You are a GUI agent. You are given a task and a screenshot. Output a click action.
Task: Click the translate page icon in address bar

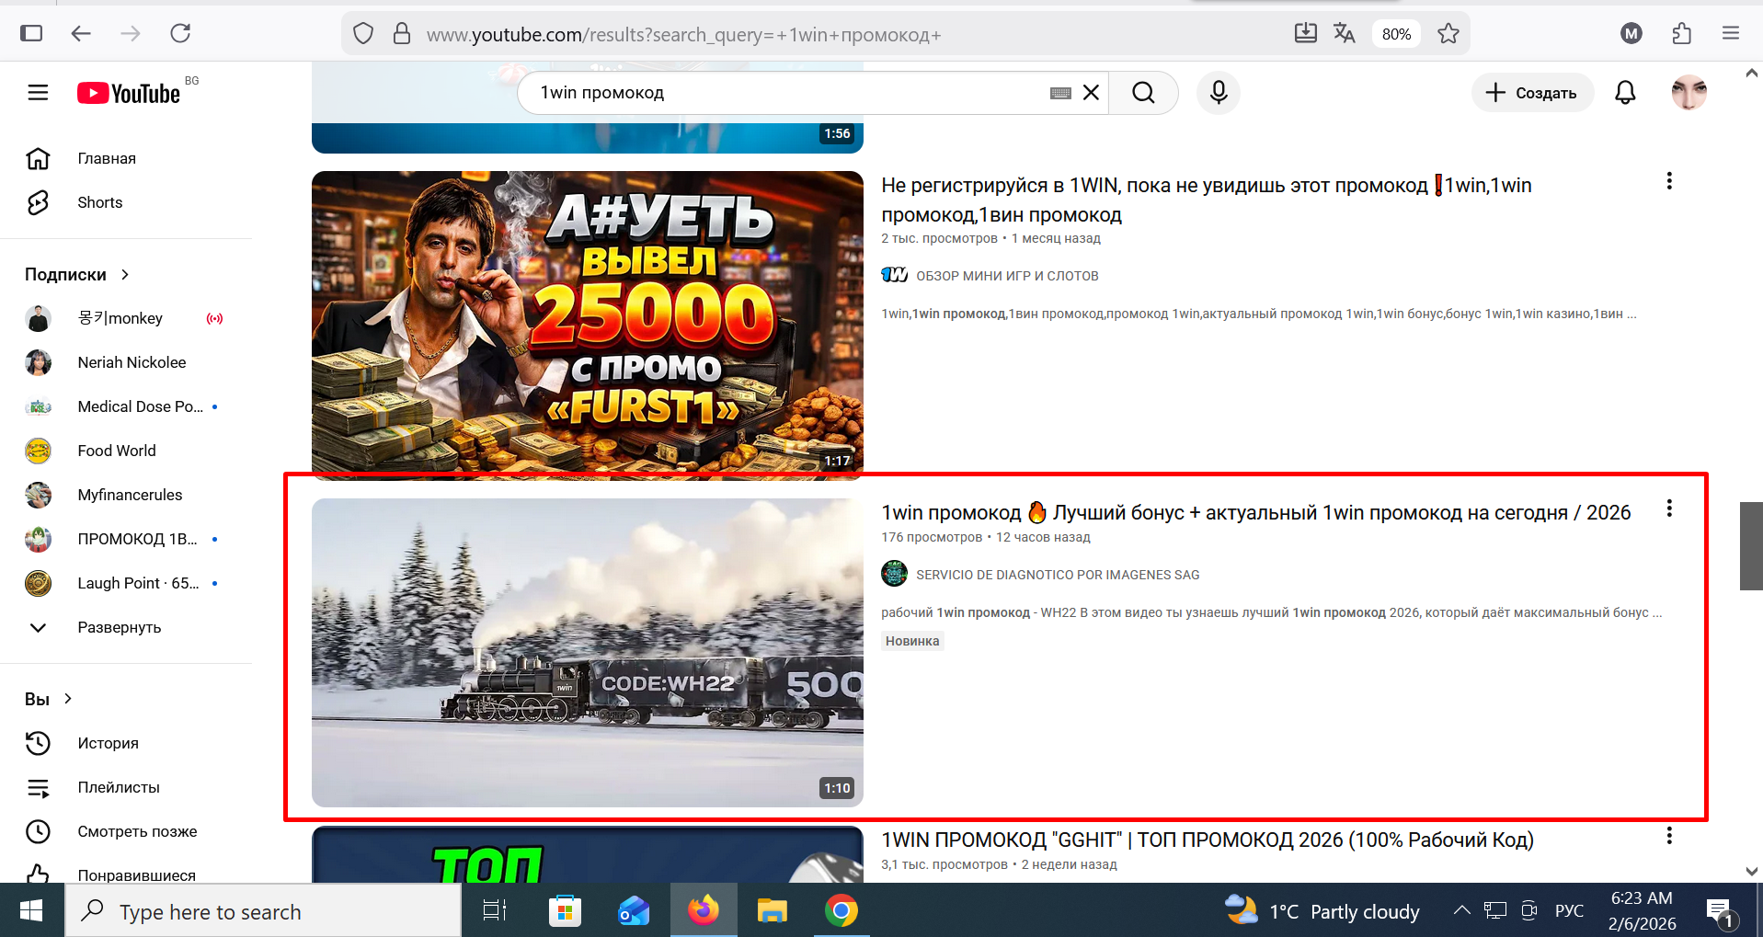1344,34
